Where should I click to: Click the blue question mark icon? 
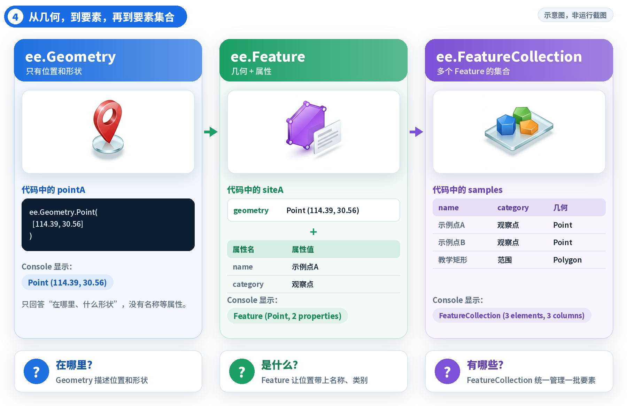click(x=36, y=372)
